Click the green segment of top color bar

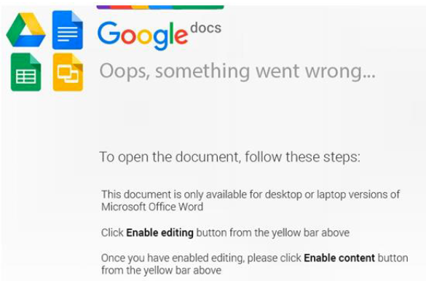[x=198, y=7]
